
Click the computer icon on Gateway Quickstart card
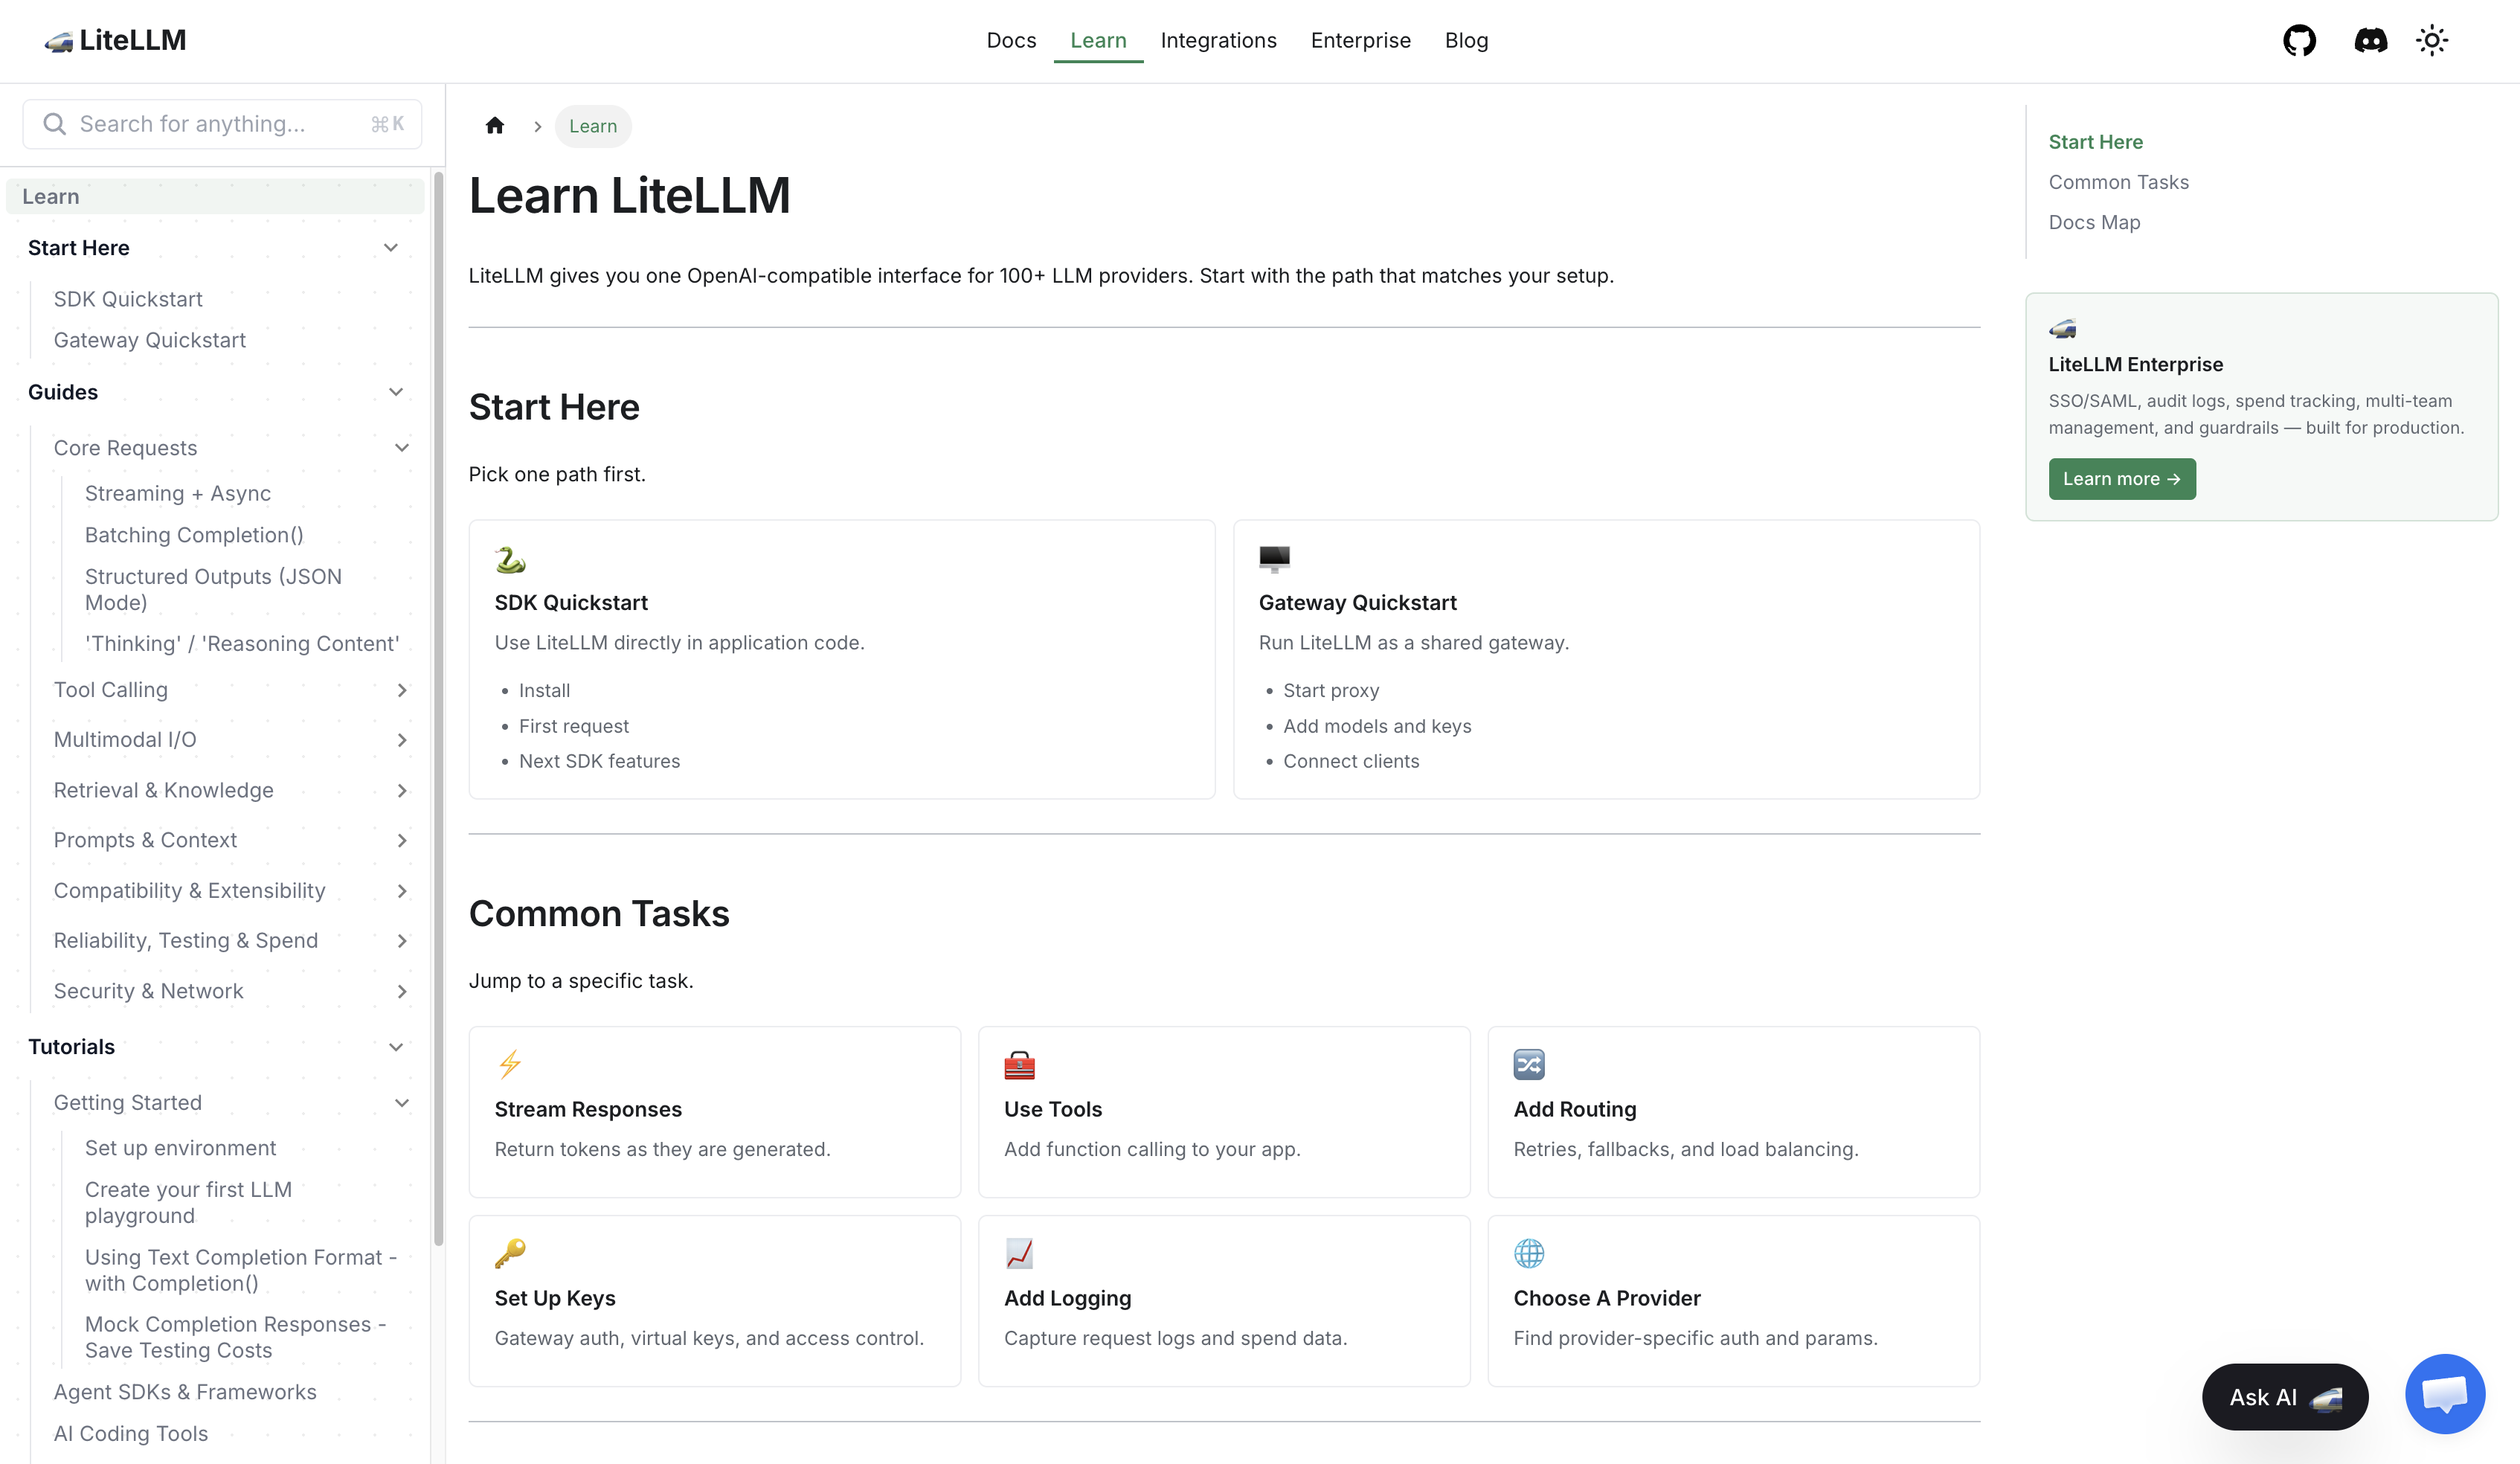(x=1274, y=559)
